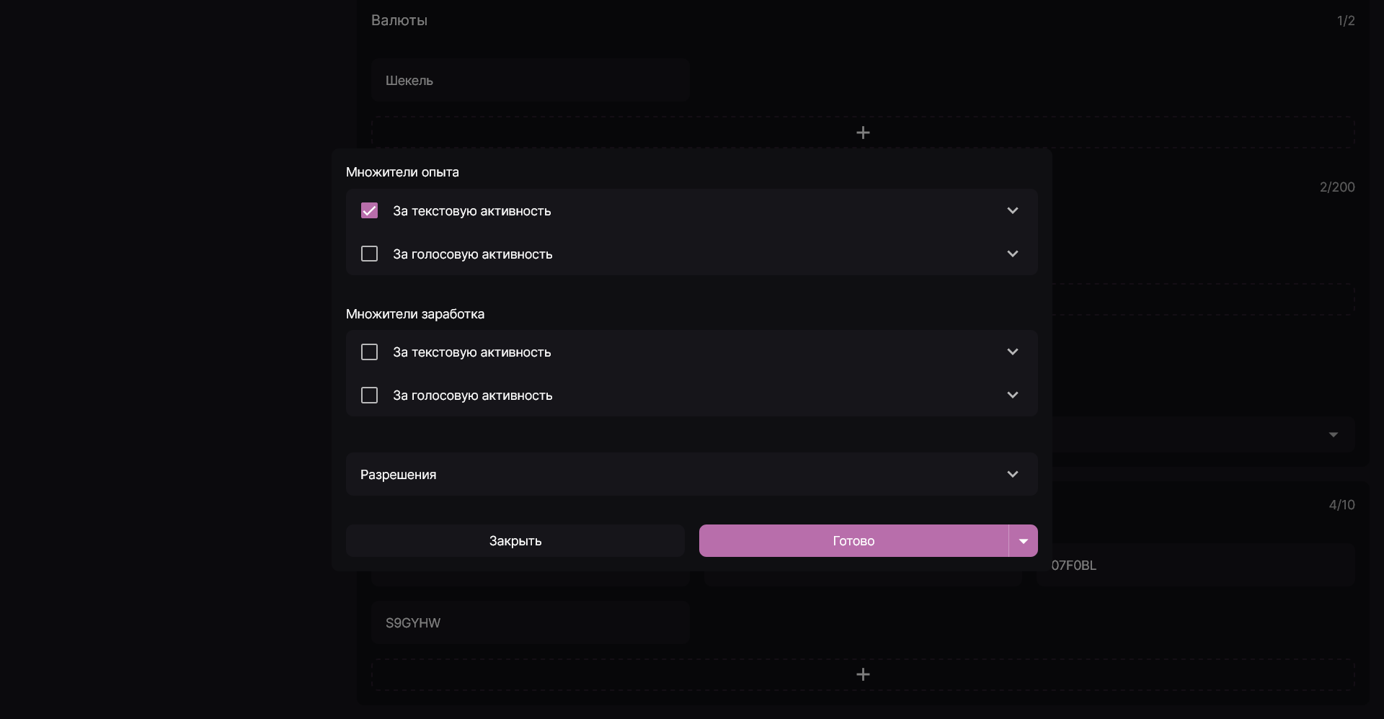The height and width of the screenshot is (719, 1384).
Task: Expand За текстовую активность experience multiplier settings
Action: (1012, 210)
